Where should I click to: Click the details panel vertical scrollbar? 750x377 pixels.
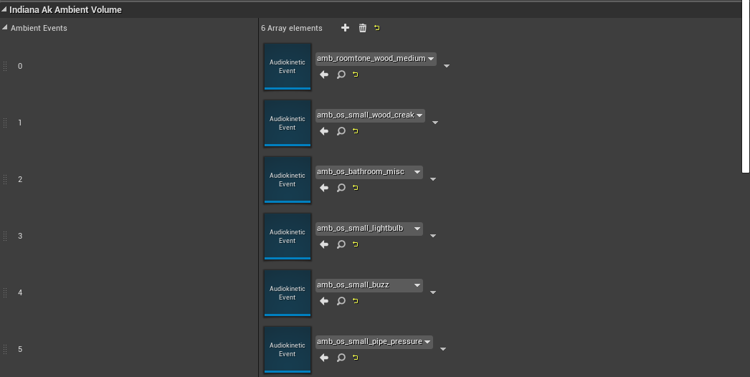click(745, 87)
